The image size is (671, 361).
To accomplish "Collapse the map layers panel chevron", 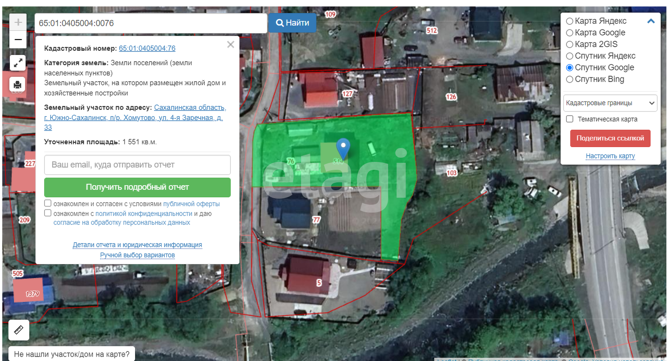I will click(x=651, y=21).
